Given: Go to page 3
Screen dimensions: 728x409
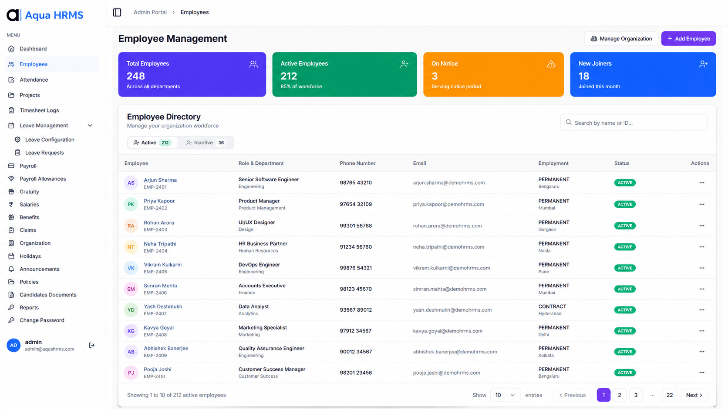Looking at the screenshot, I should (636, 395).
